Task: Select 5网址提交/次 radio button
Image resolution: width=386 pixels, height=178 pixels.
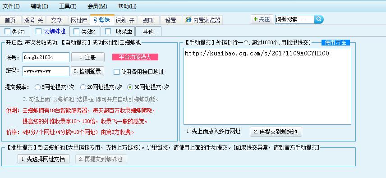Action: pyautogui.click(x=38, y=87)
